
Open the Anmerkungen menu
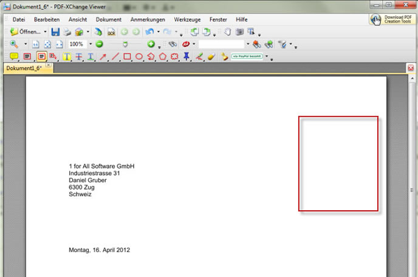(148, 19)
